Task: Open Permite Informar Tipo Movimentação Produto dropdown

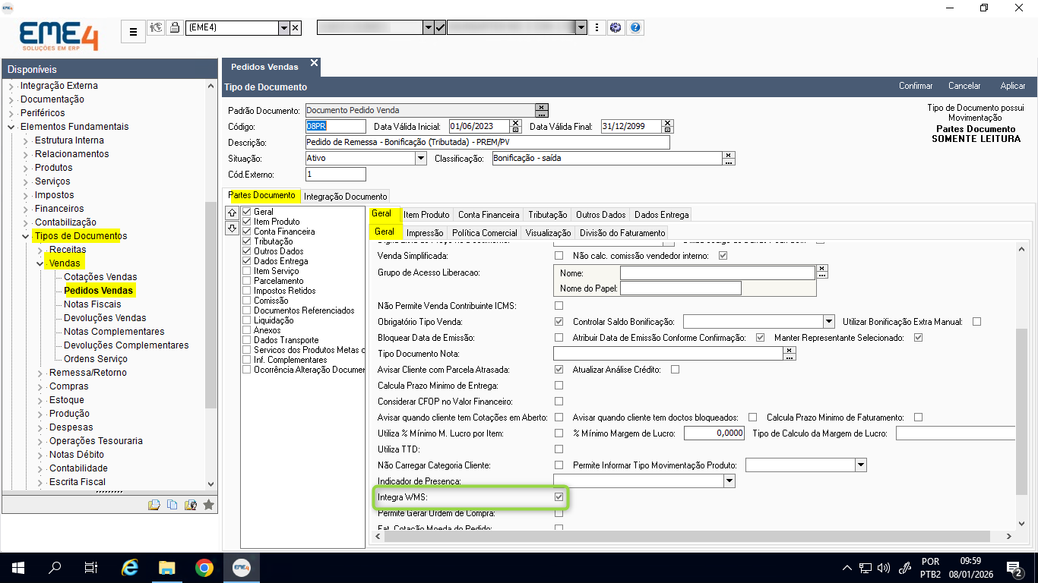Action: (861, 465)
